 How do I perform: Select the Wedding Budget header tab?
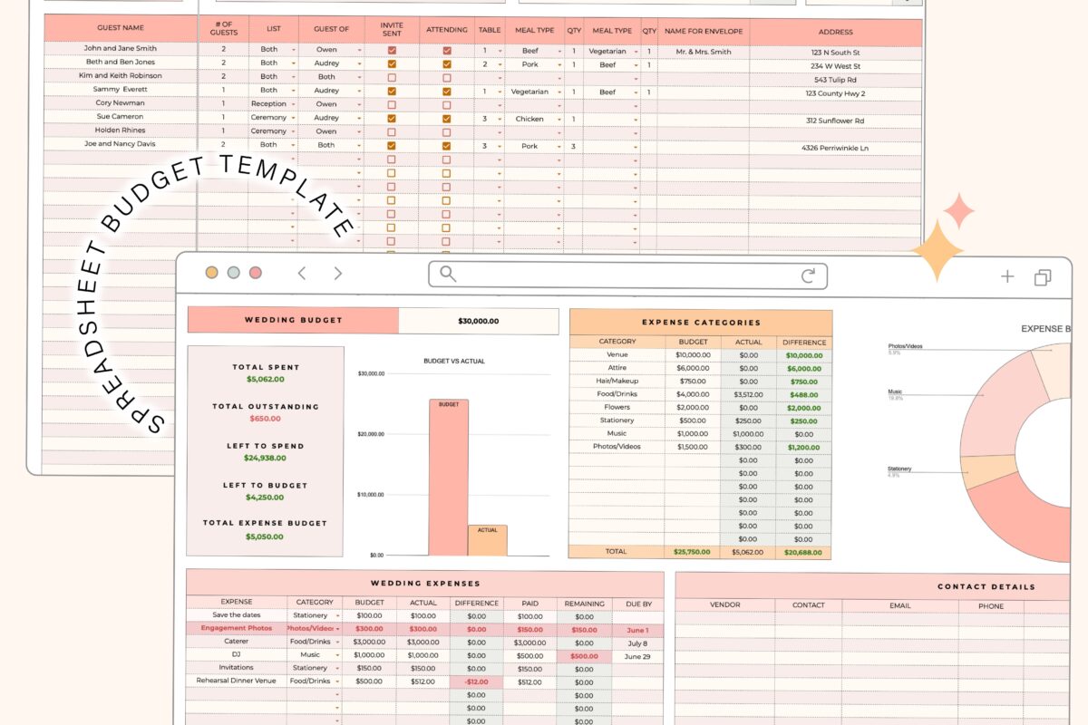292,320
